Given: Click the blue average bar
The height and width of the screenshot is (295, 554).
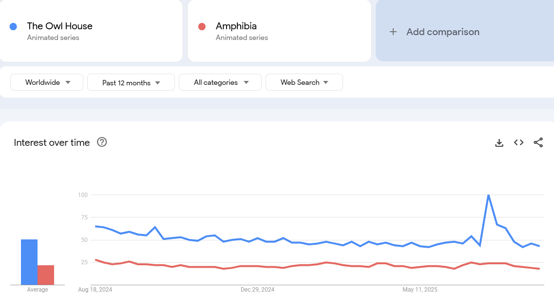Looking at the screenshot, I should coord(29,262).
